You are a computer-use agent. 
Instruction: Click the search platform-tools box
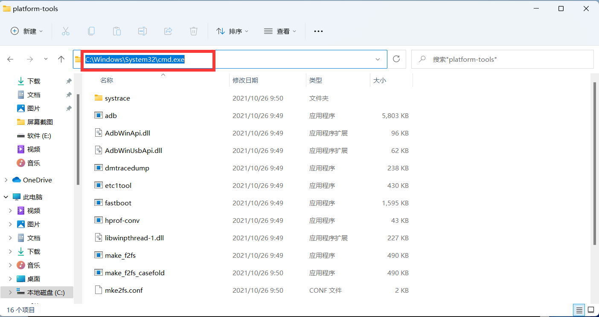tap(502, 59)
